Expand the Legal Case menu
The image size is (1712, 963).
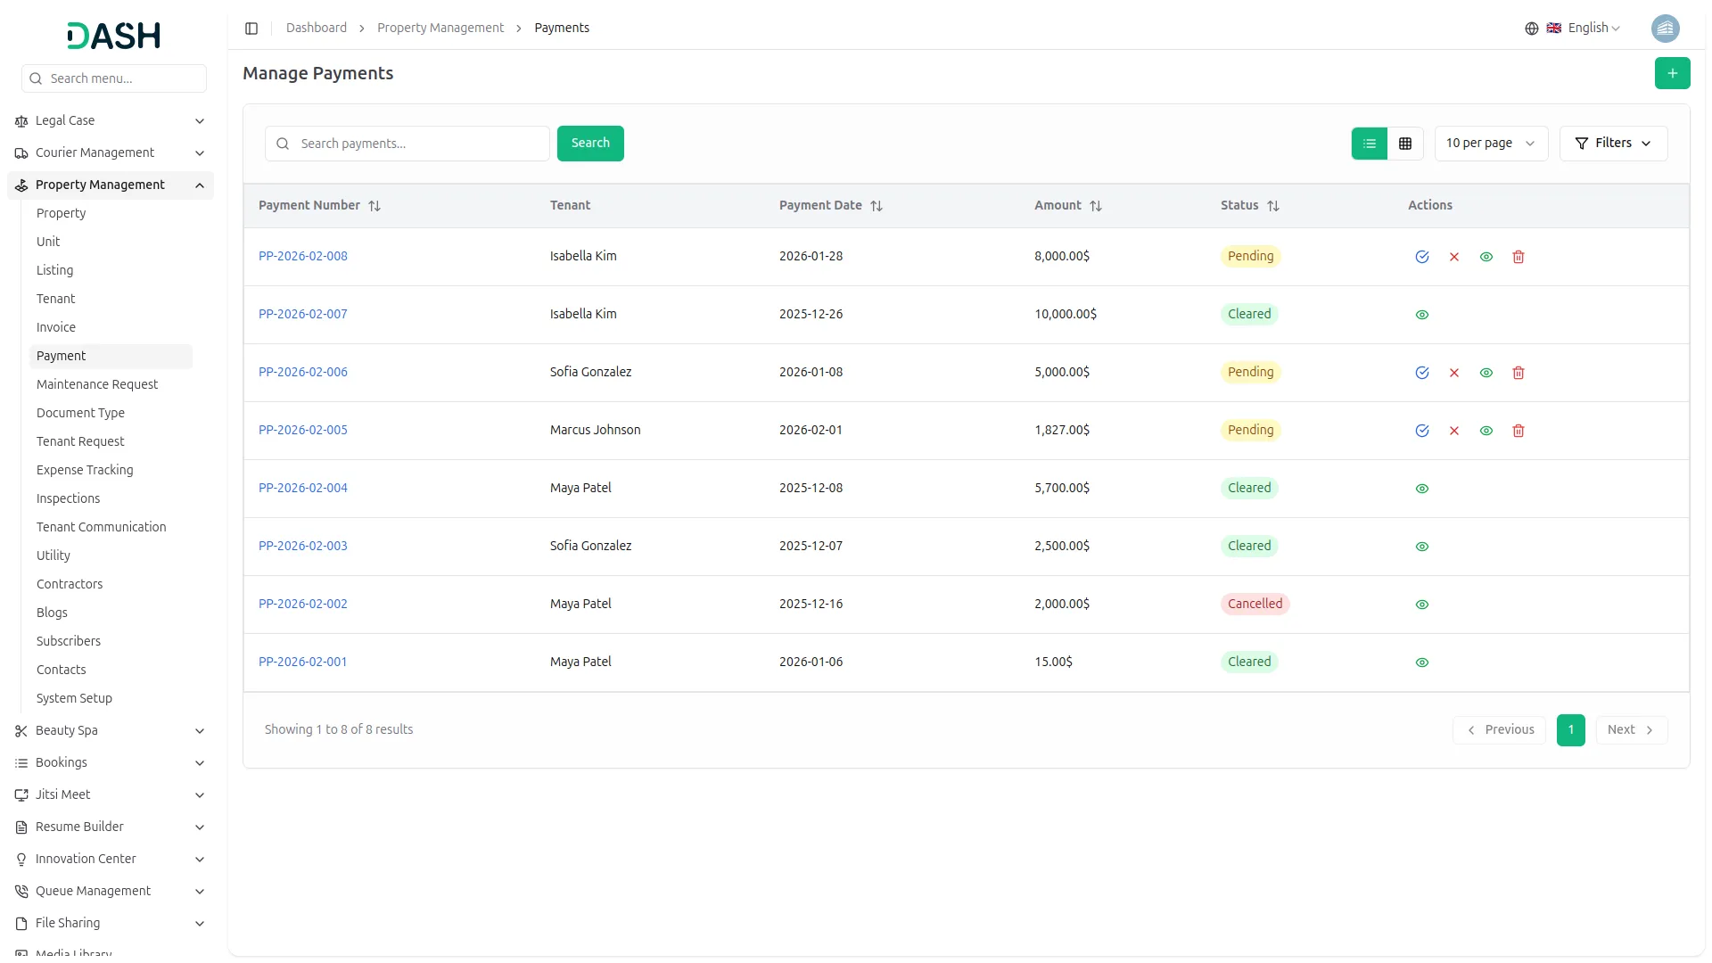coord(111,121)
